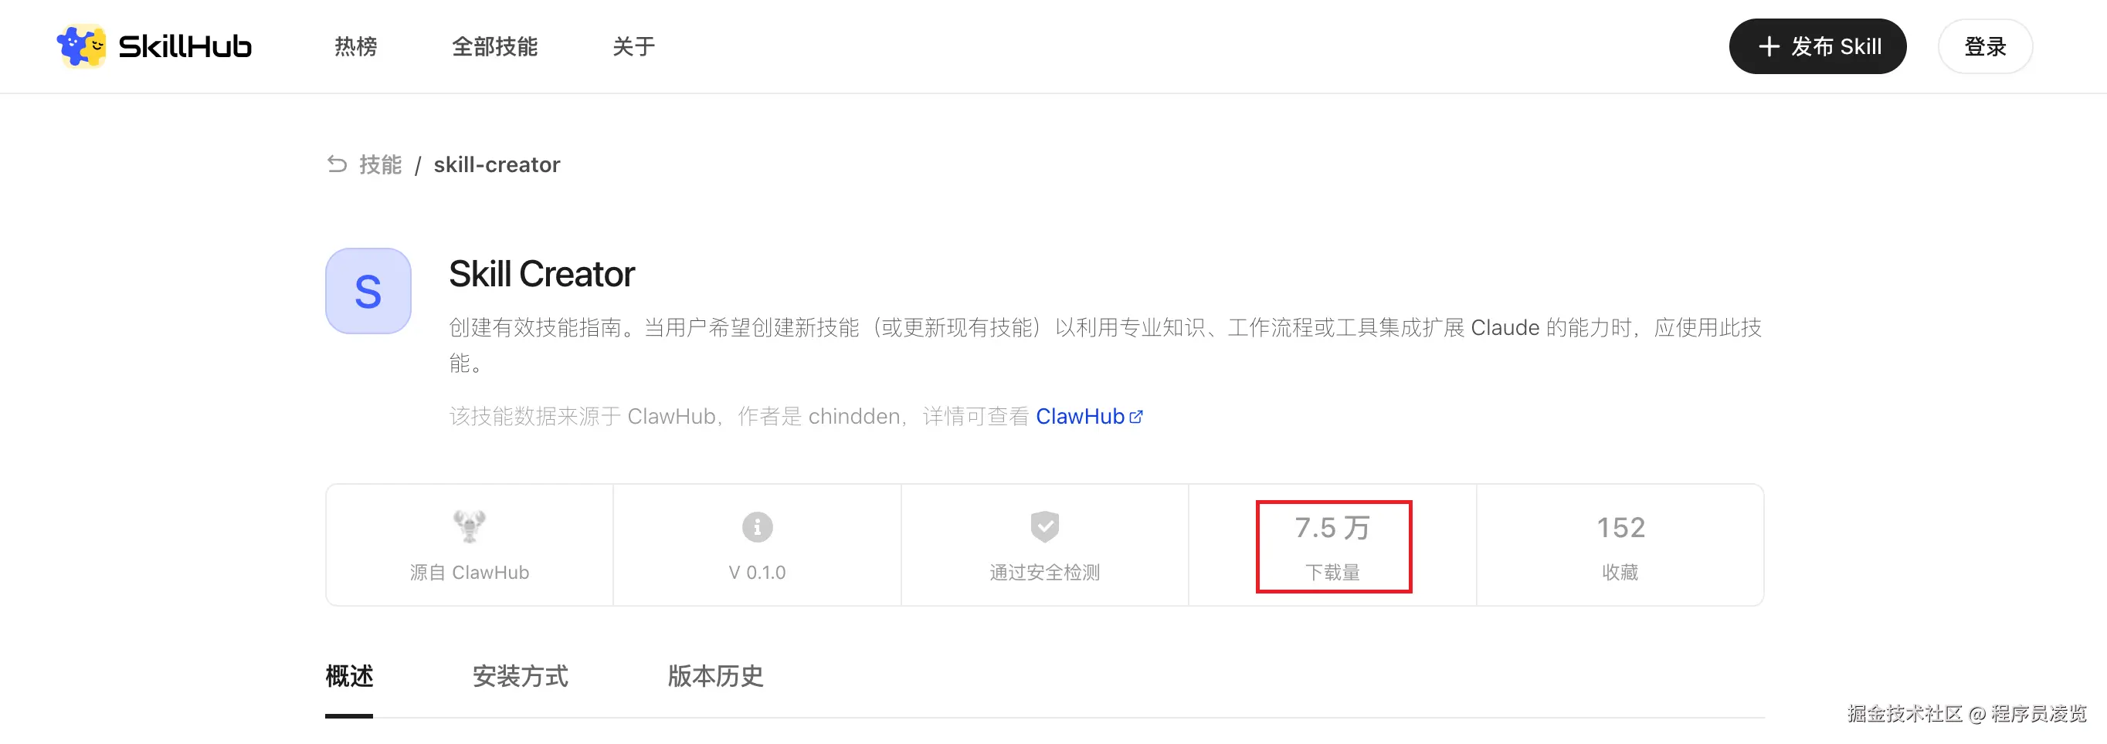The width and height of the screenshot is (2107, 744).
Task: Click the lobster icon above 源自 ClawHub
Action: point(470,526)
